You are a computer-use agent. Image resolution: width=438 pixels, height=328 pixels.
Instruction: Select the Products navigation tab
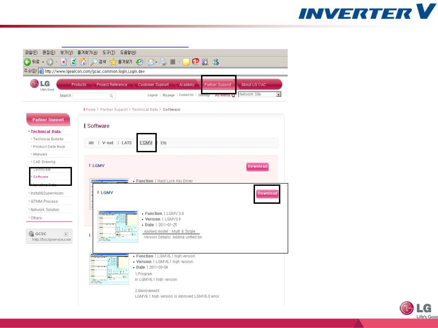click(79, 85)
